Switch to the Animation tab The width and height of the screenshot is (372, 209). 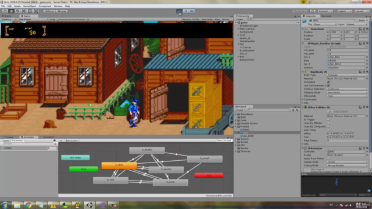48,137
